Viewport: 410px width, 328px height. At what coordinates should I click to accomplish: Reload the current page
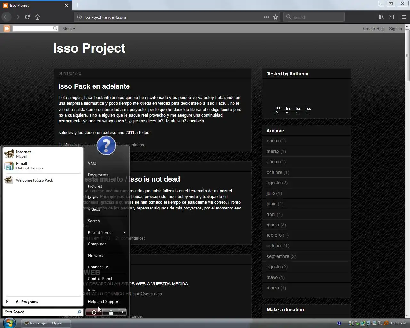27,17
